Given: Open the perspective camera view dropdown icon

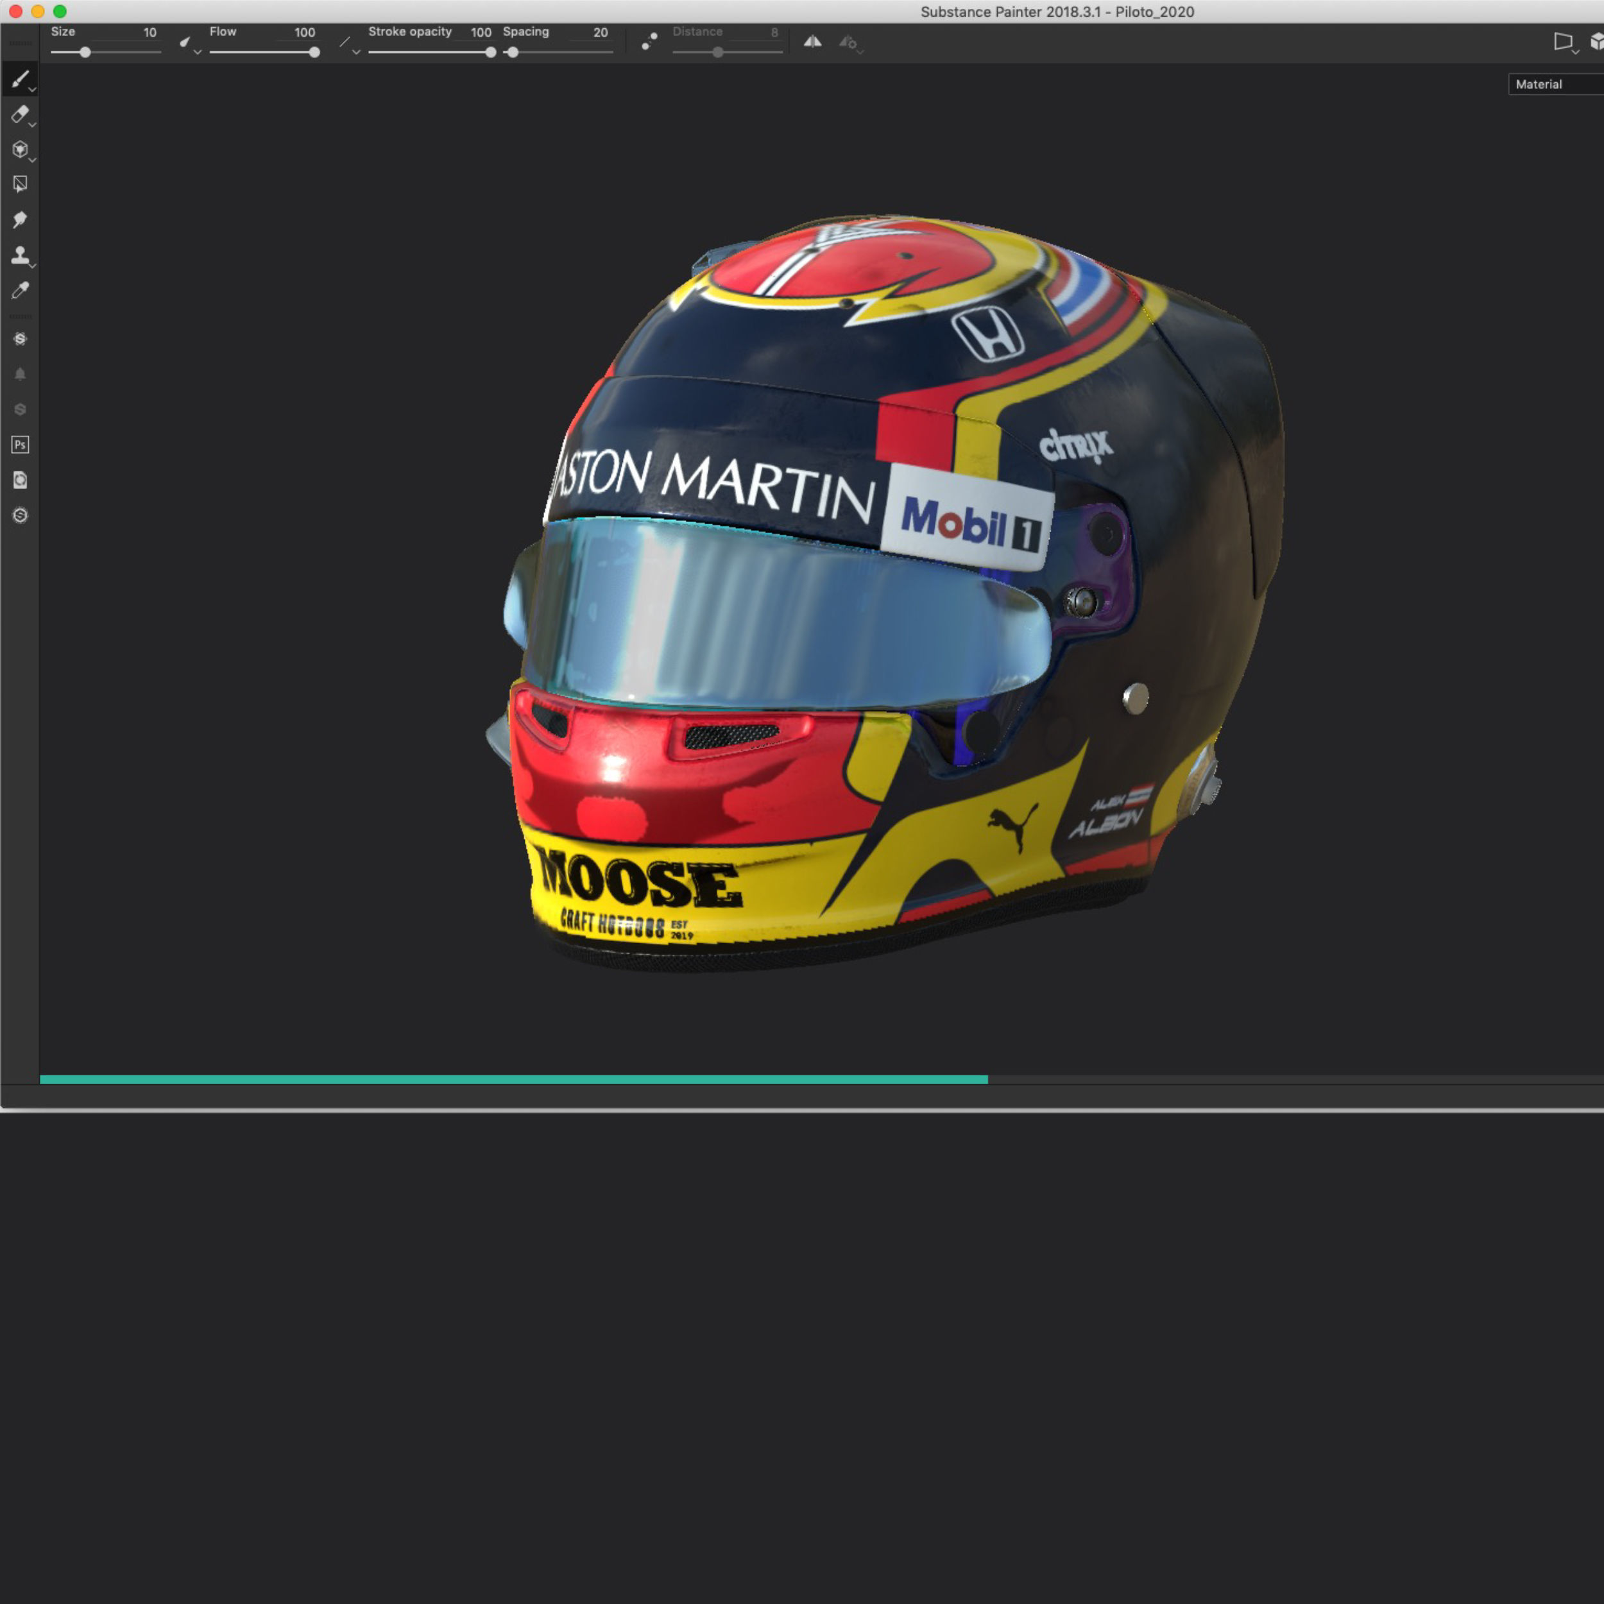Looking at the screenshot, I should point(1564,42).
